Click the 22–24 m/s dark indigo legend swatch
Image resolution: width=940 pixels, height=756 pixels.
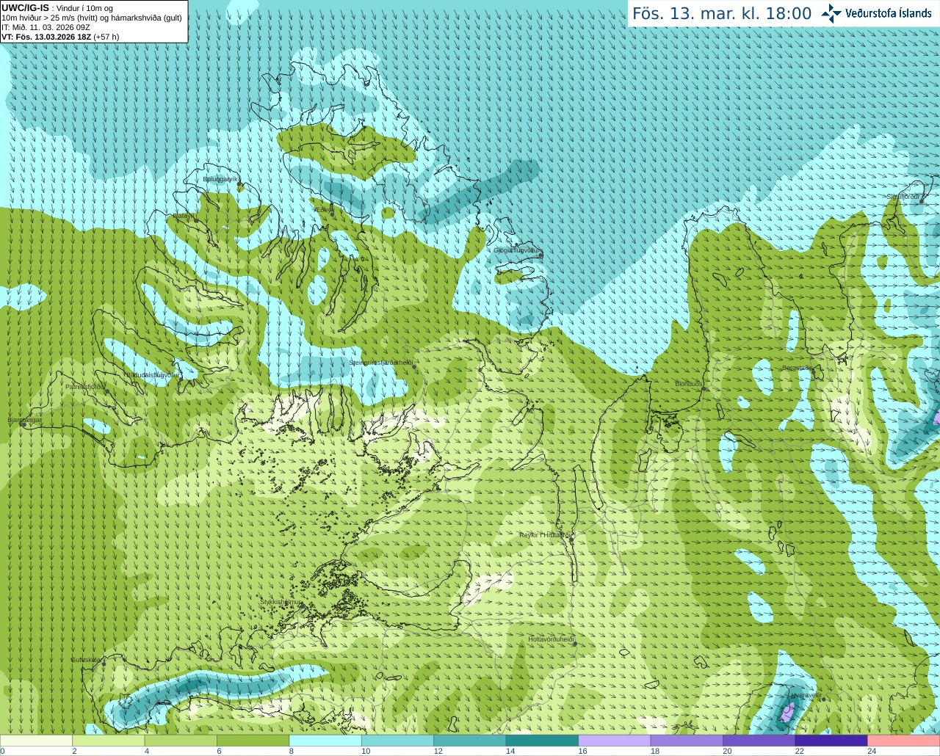click(x=831, y=741)
